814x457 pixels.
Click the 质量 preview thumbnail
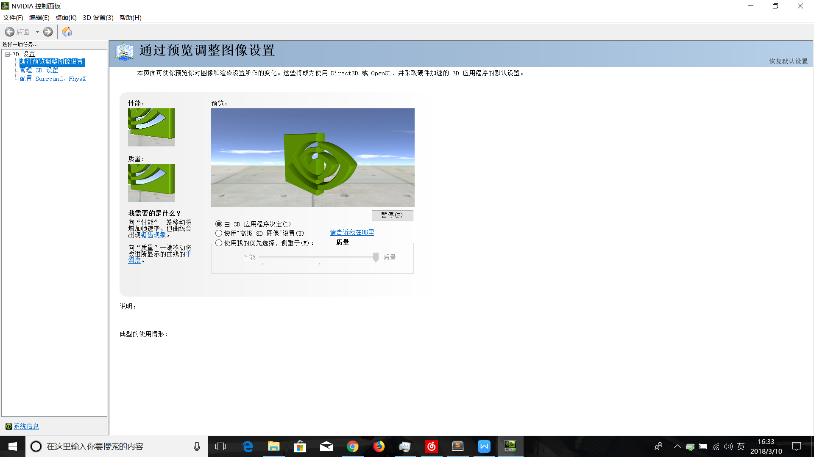[151, 183]
